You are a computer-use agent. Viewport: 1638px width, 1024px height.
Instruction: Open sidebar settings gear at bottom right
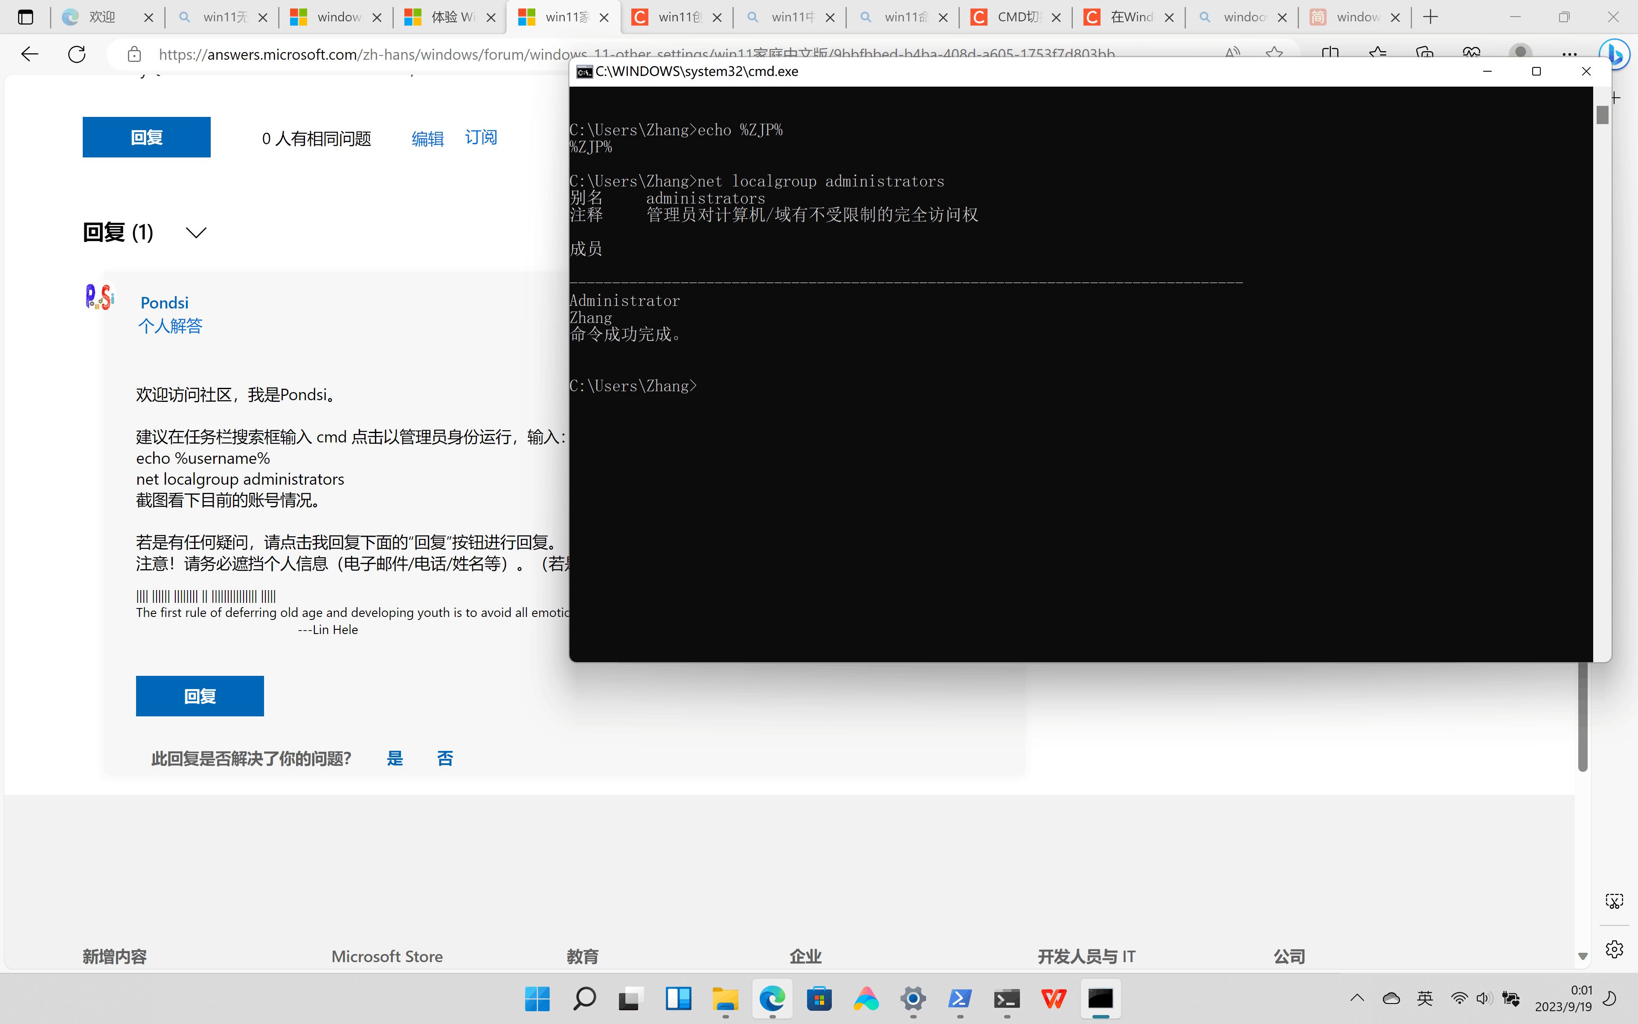coord(1614,949)
